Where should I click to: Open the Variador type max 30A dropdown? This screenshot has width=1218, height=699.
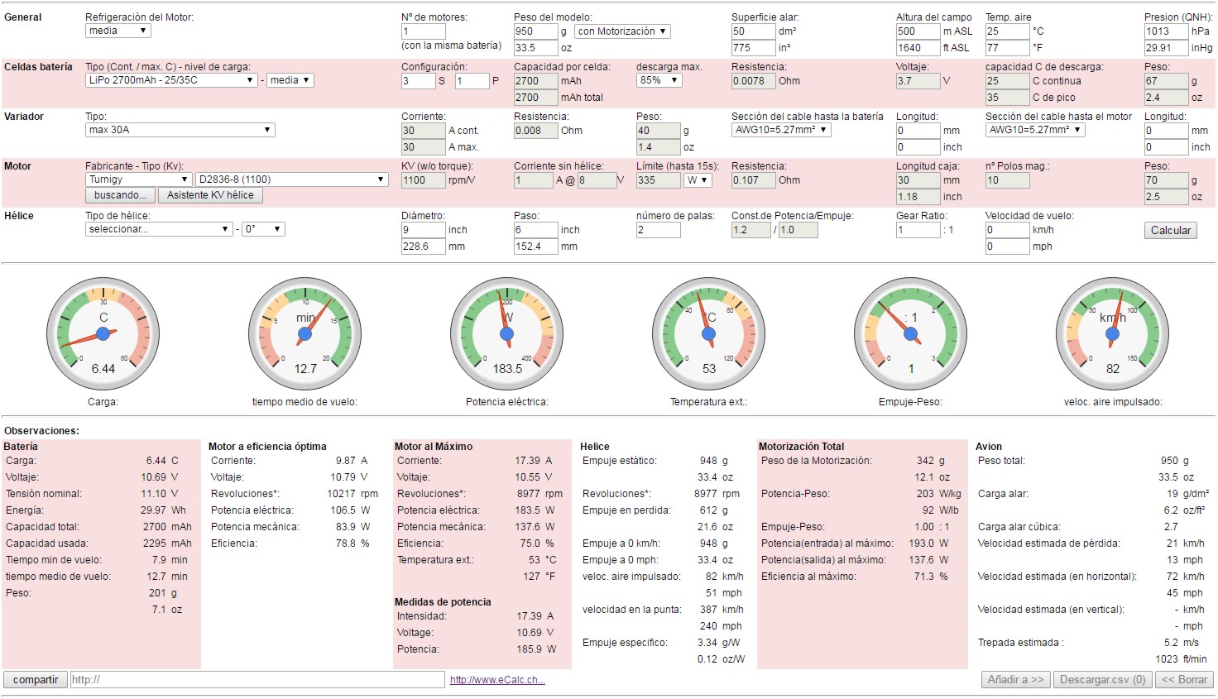pos(180,130)
